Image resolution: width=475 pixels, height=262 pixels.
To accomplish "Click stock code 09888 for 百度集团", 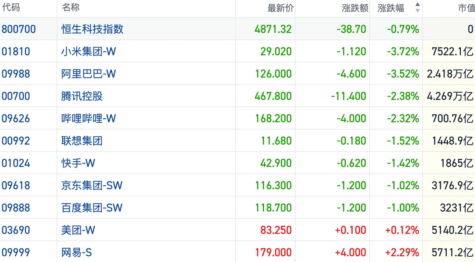I will [x=16, y=208].
